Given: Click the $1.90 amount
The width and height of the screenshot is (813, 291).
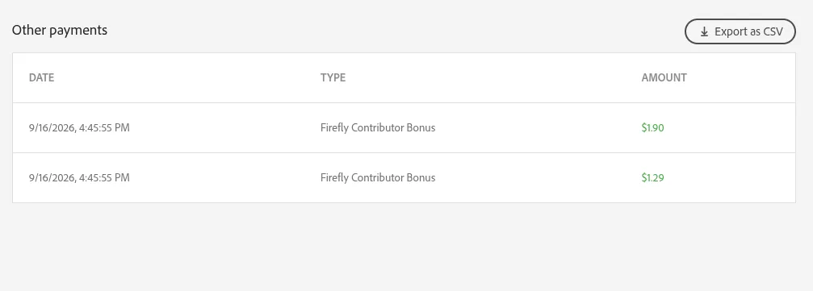Looking at the screenshot, I should 653,127.
